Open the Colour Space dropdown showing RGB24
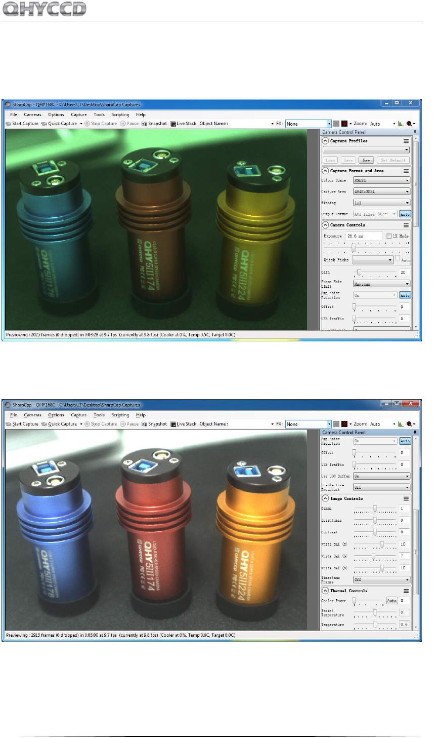Image resolution: width=438 pixels, height=738 pixels. 381,180
